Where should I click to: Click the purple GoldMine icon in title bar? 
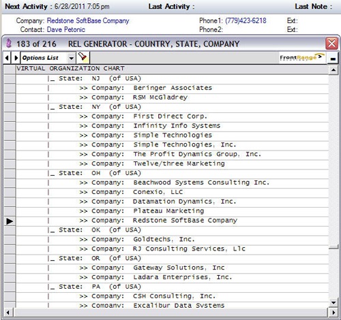click(8, 43)
